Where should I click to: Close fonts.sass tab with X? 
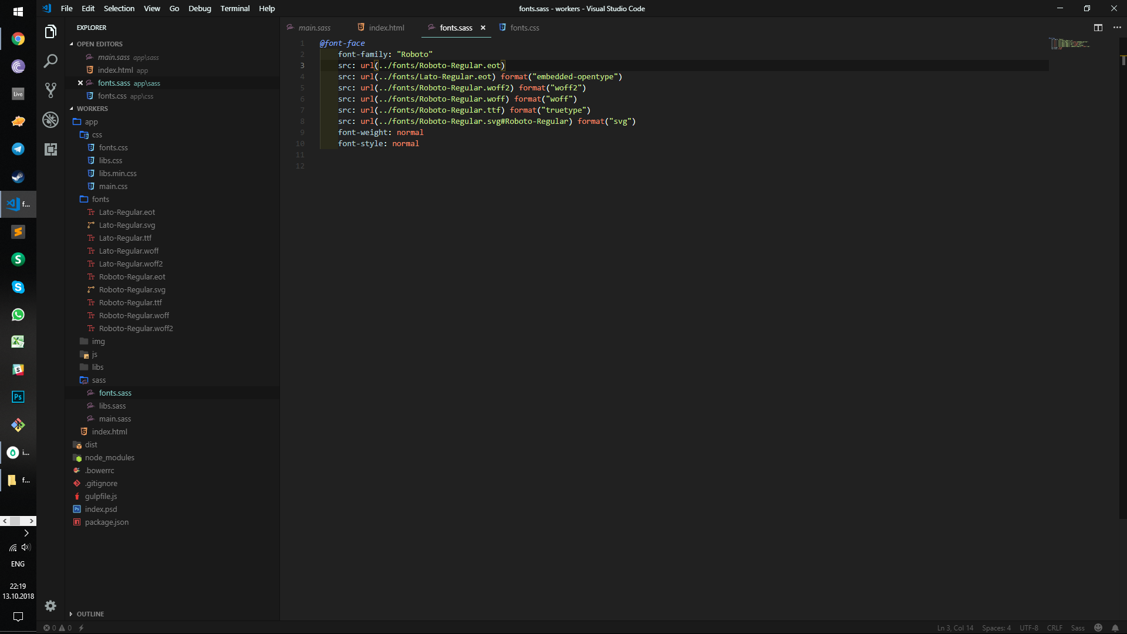point(483,28)
